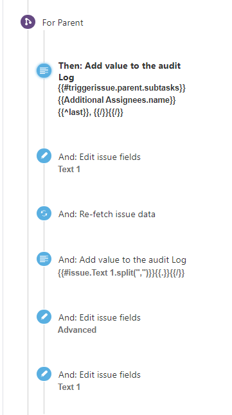Select 'And: Re-fetch issue data' step
Screen dimensions: 232x415
point(107,214)
